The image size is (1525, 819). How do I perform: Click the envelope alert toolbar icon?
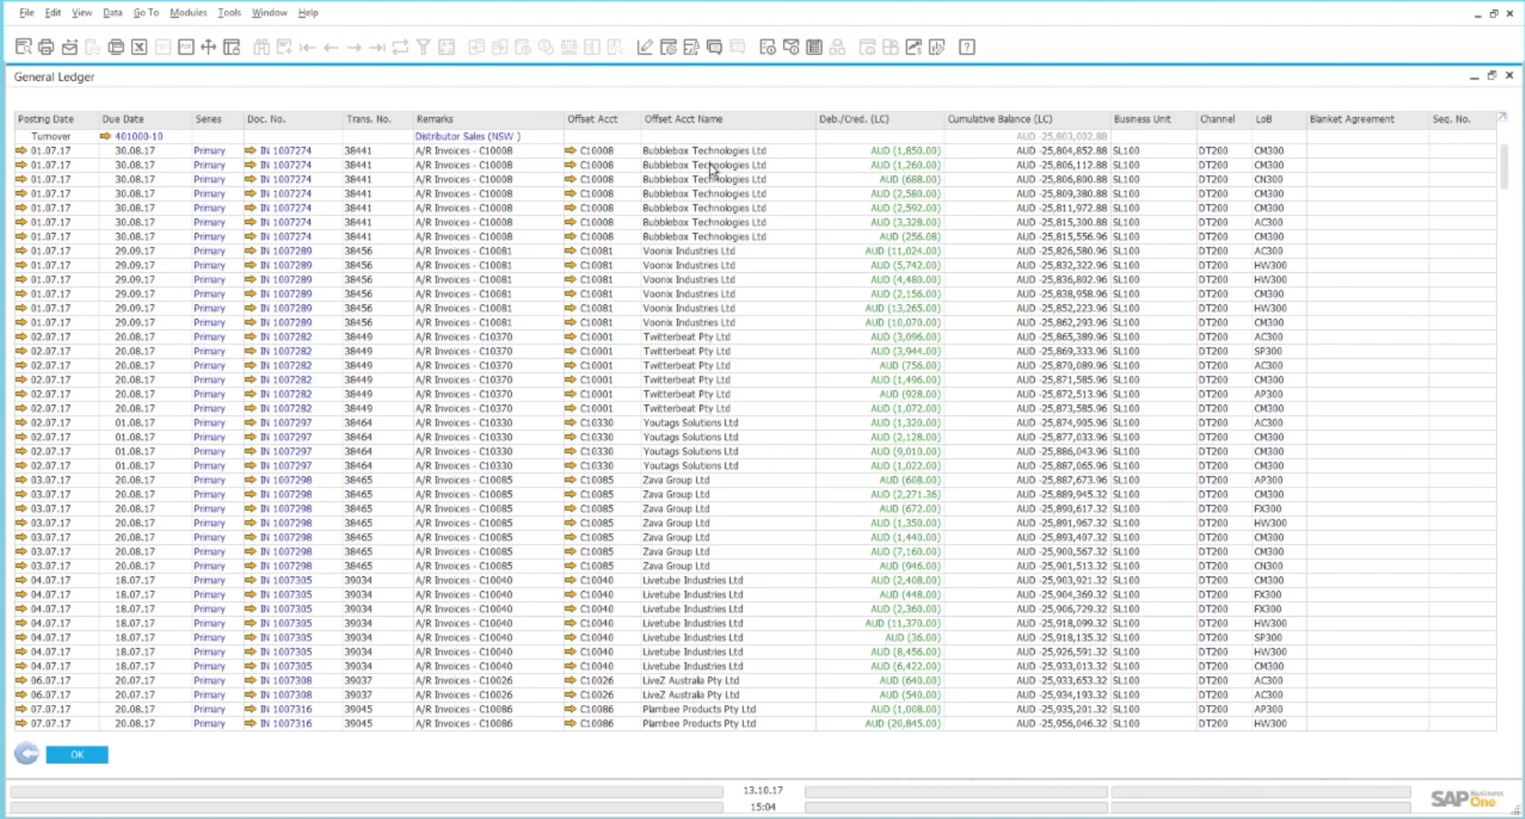click(x=791, y=47)
